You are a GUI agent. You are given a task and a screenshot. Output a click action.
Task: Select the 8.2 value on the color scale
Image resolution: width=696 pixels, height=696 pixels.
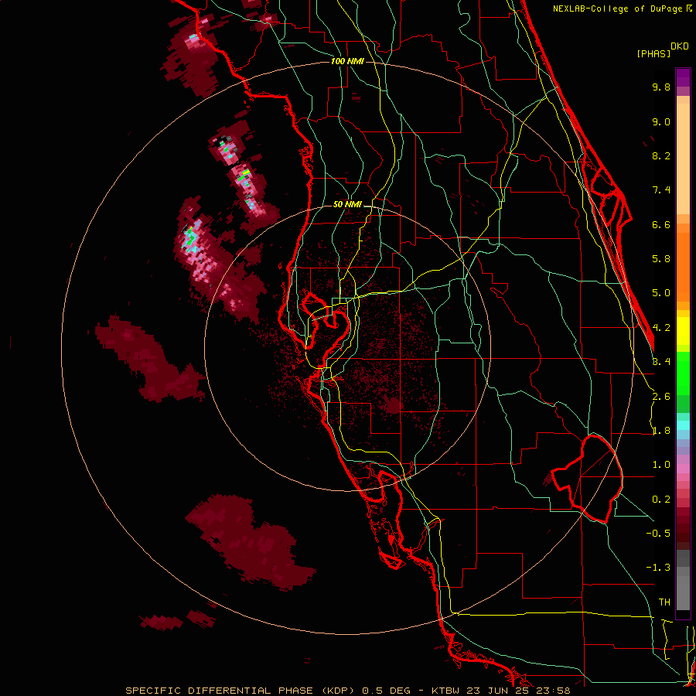click(661, 155)
